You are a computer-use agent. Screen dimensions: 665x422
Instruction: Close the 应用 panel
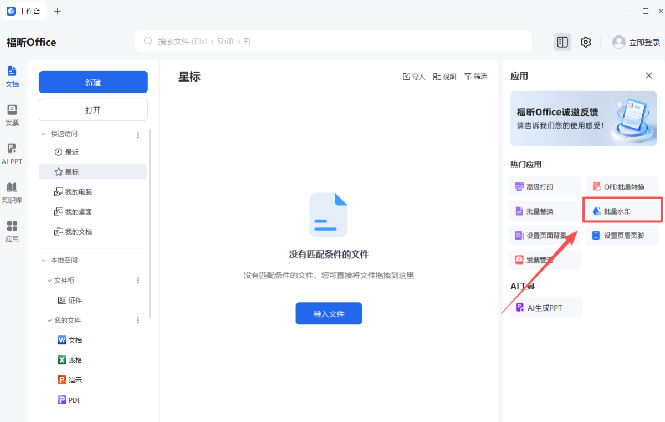point(649,75)
